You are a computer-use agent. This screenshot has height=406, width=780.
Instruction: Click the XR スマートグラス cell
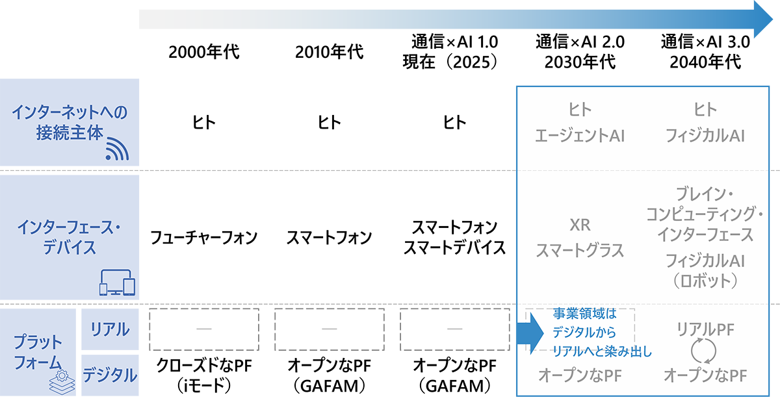click(579, 238)
